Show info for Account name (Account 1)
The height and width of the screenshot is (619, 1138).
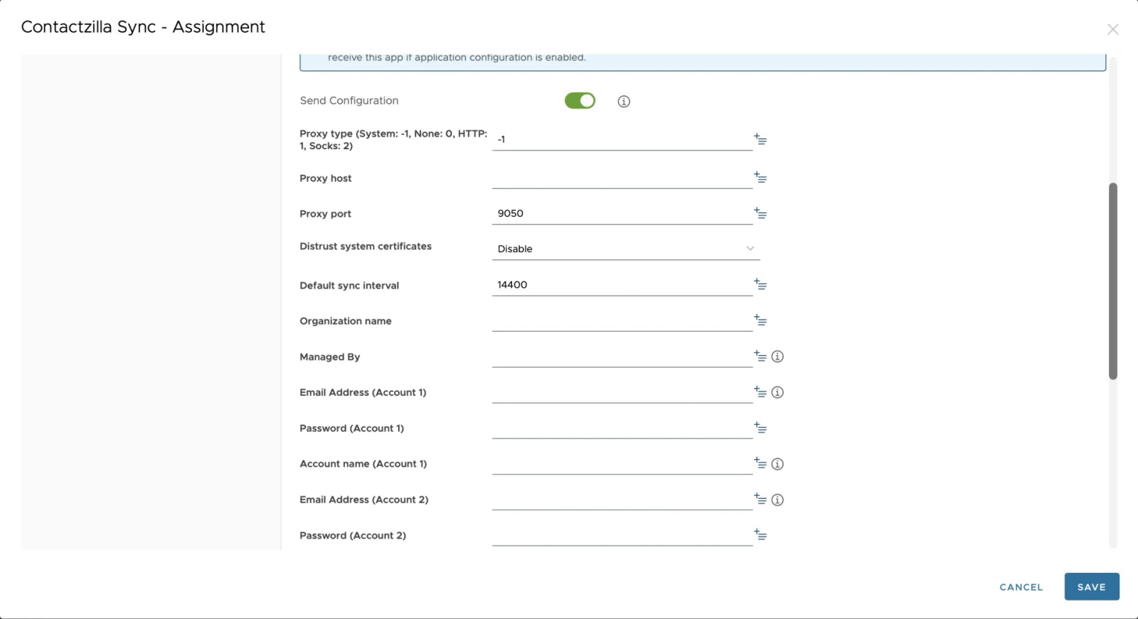777,464
